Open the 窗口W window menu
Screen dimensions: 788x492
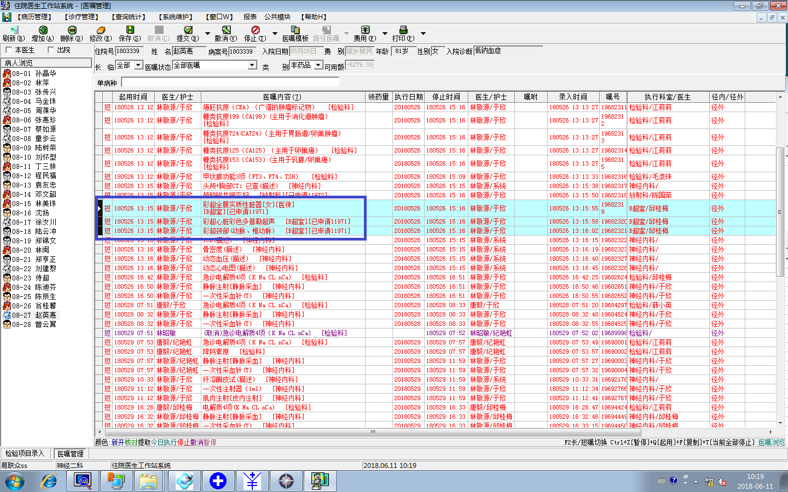click(219, 17)
